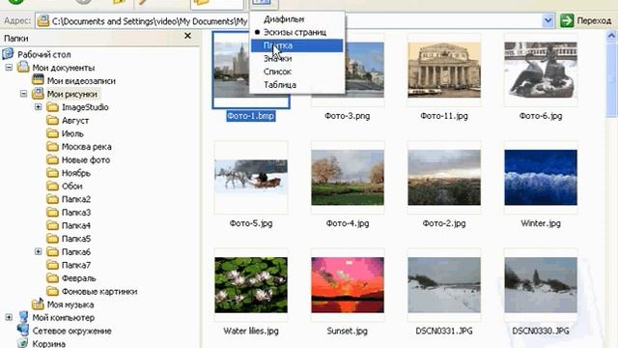This screenshot has height=348, width=618.
Task: Click the Корзина recycle bin icon
Action: (x=23, y=343)
